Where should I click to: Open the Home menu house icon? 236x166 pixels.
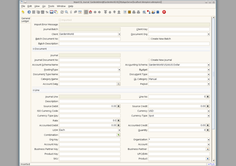pos(91,12)
